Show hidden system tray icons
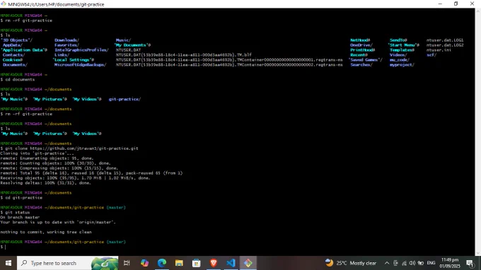 387,263
